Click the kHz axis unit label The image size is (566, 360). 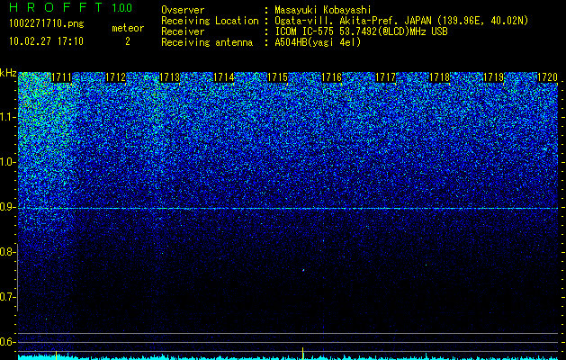(x=8, y=73)
